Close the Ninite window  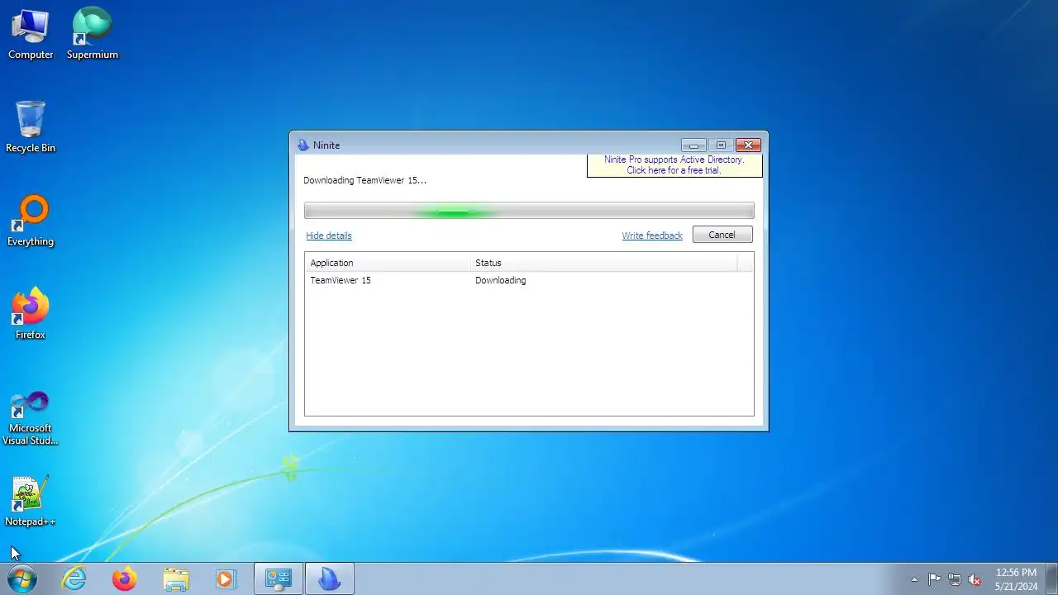pyautogui.click(x=748, y=145)
